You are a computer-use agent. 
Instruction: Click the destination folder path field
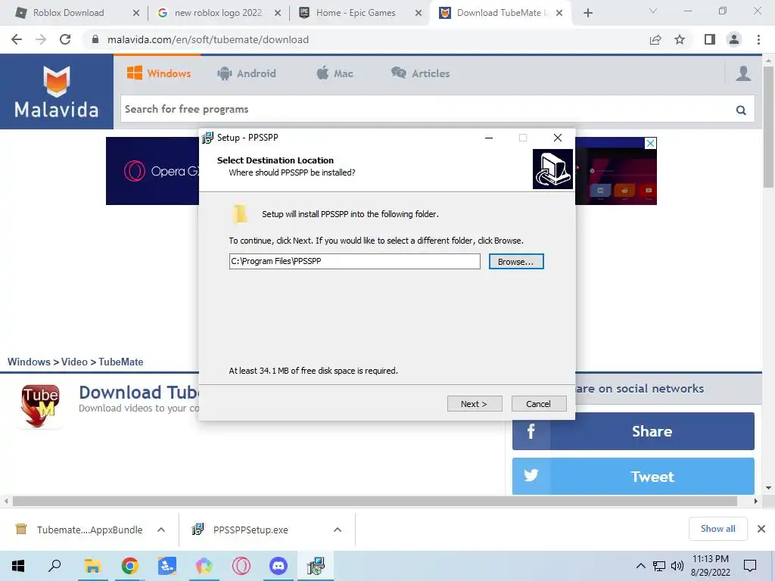[x=354, y=261]
